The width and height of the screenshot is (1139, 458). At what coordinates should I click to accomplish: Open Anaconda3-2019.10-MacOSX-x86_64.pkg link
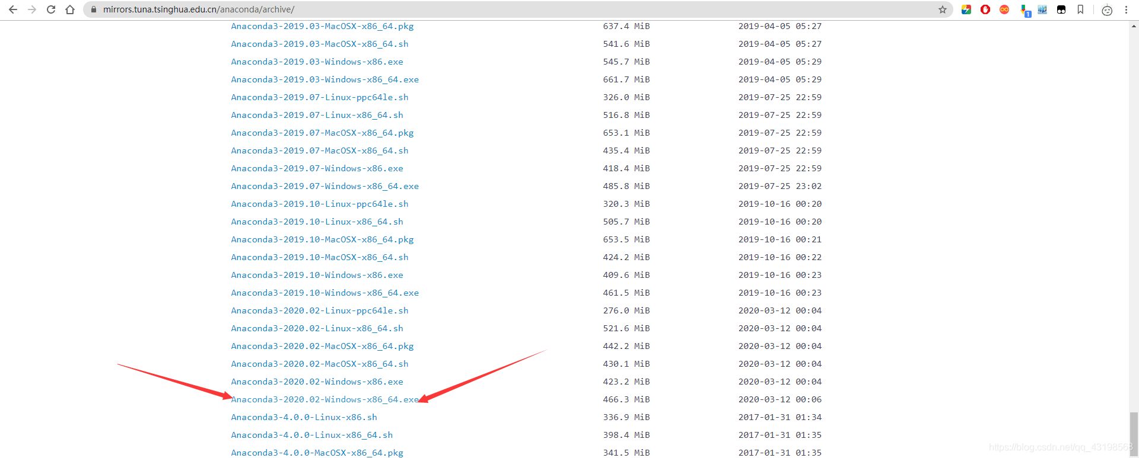click(x=322, y=239)
